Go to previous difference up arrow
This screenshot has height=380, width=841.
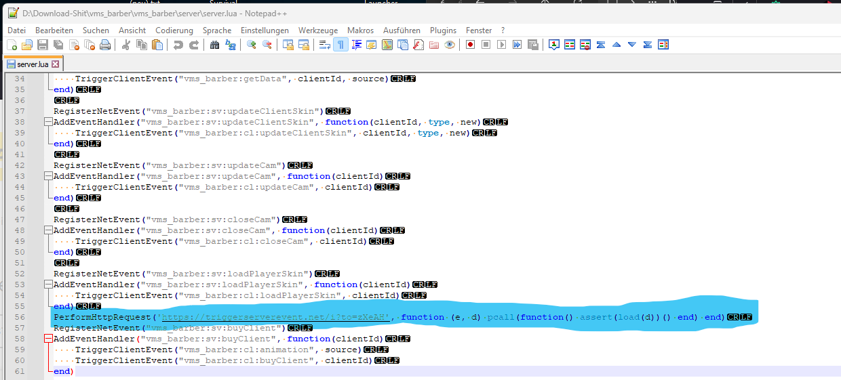coord(617,45)
